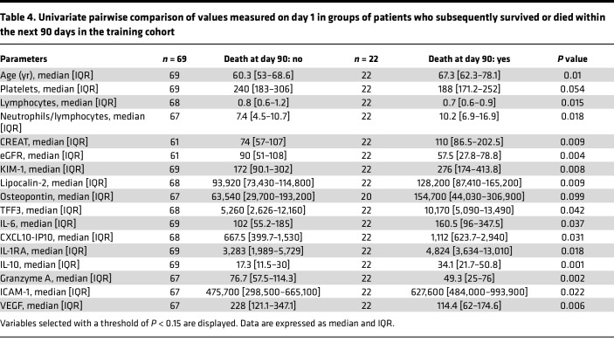
Task: Select the Parameters column header
Action: point(24,59)
